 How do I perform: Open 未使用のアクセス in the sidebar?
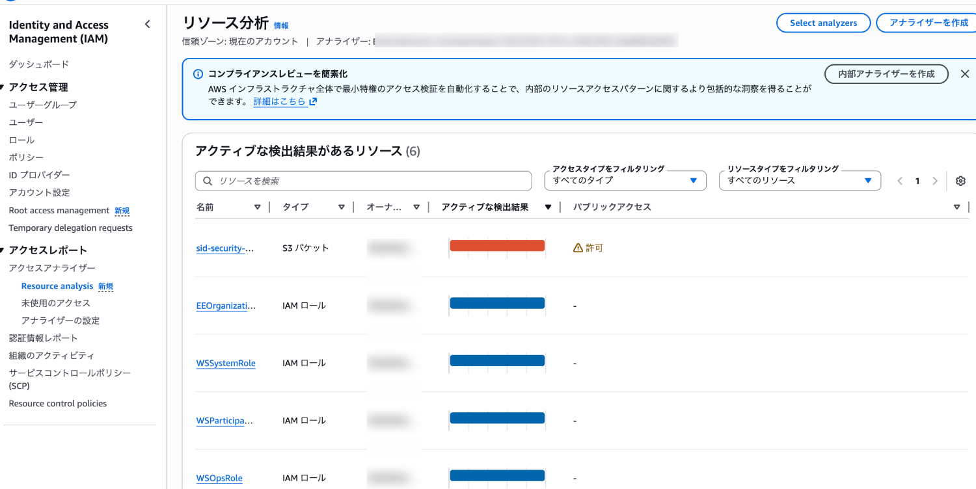pos(56,303)
